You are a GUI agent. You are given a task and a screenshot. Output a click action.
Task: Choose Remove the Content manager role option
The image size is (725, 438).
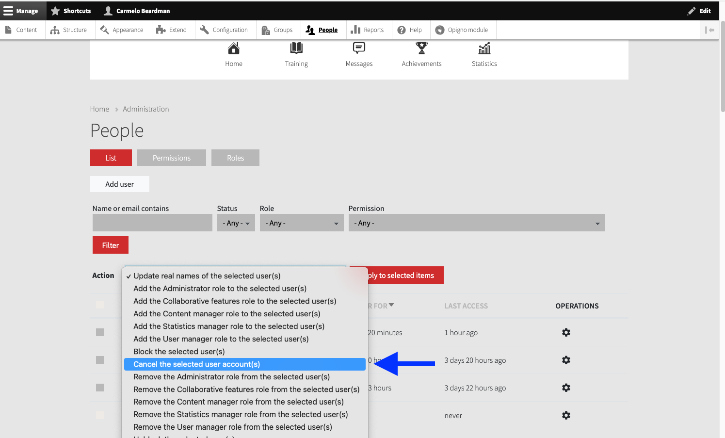[245, 402]
